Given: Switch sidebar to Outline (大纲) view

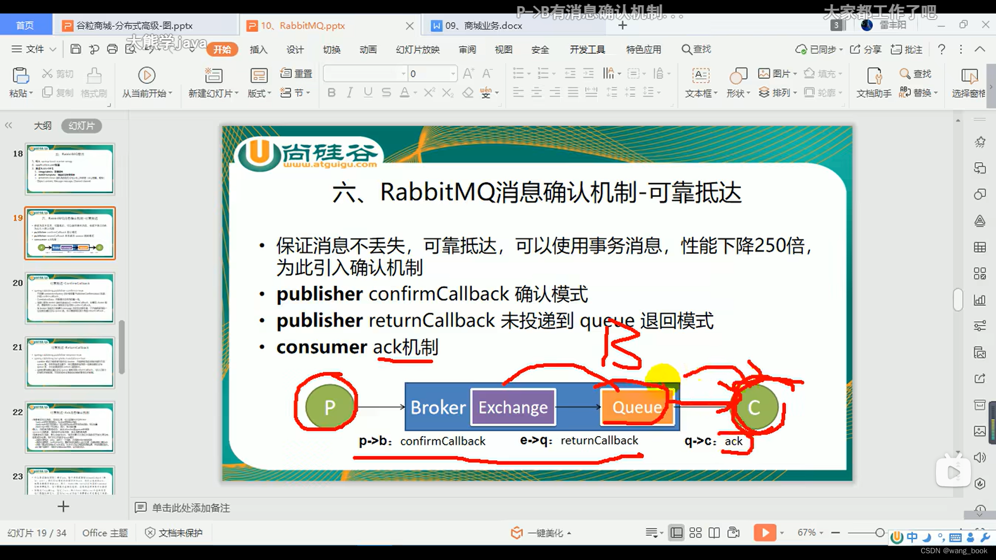Looking at the screenshot, I should point(43,125).
